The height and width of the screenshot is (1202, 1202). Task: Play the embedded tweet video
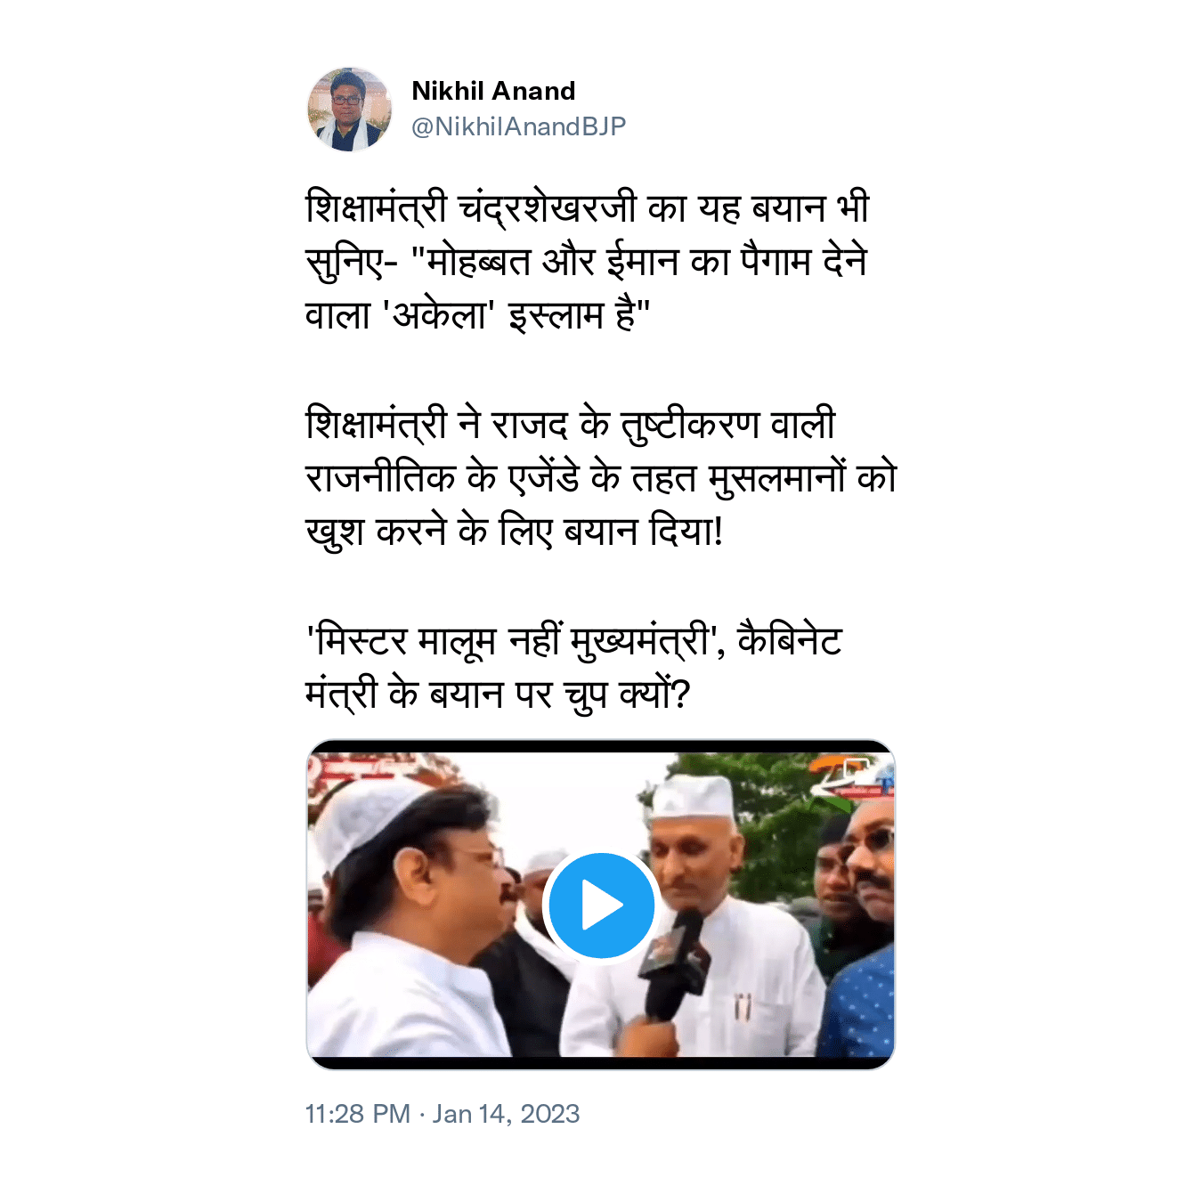(x=601, y=905)
